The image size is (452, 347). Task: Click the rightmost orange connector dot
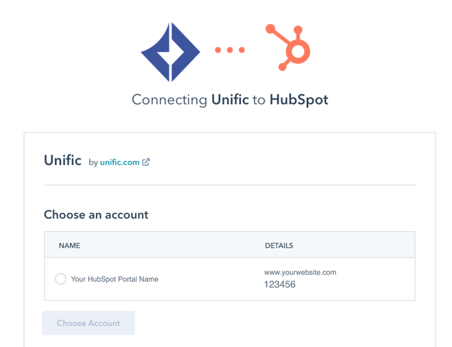pos(241,50)
